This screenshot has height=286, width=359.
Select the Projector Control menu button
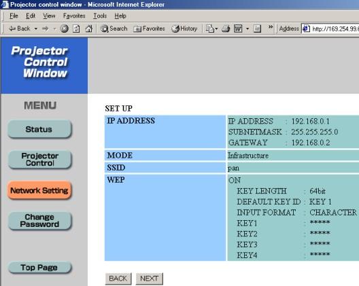[x=40, y=160]
